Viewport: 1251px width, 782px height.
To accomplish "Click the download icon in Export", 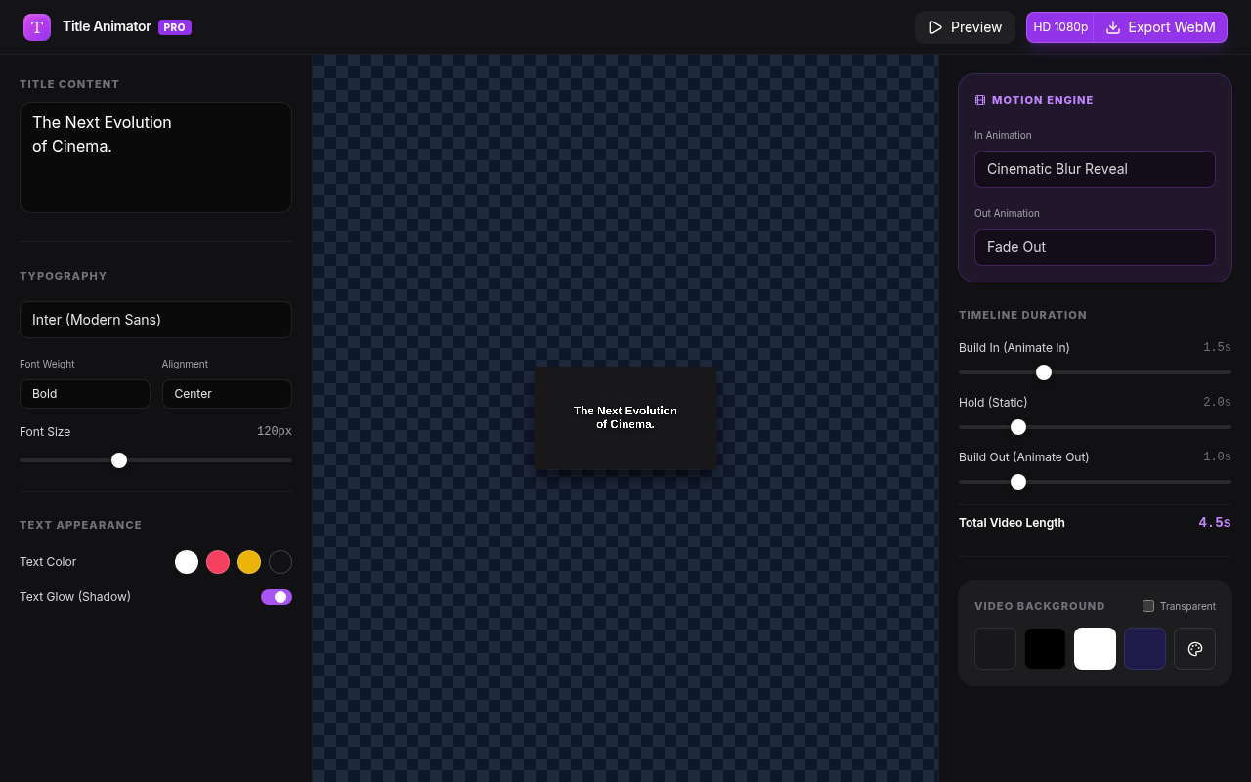I will pyautogui.click(x=1112, y=27).
